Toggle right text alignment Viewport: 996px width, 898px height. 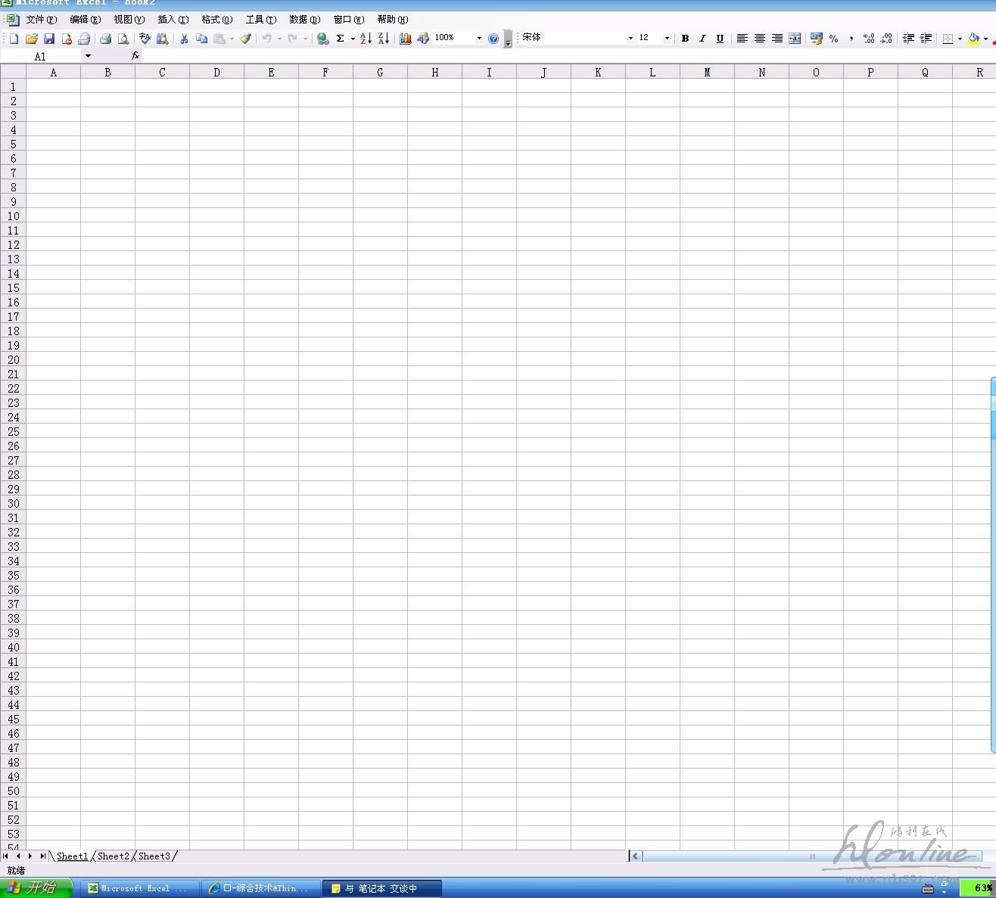click(x=777, y=39)
